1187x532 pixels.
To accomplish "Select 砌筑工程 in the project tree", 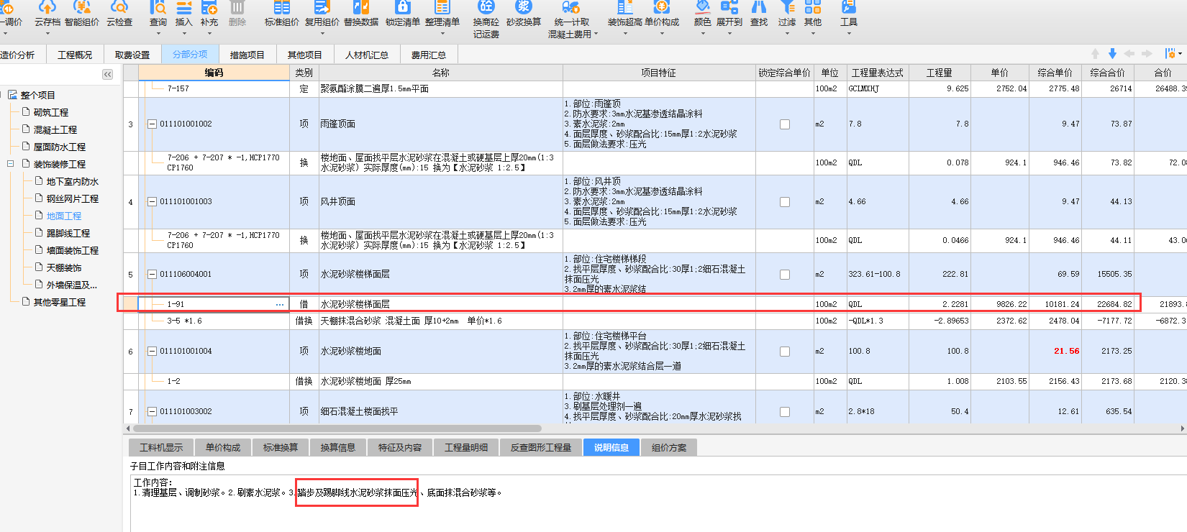I will (x=51, y=112).
